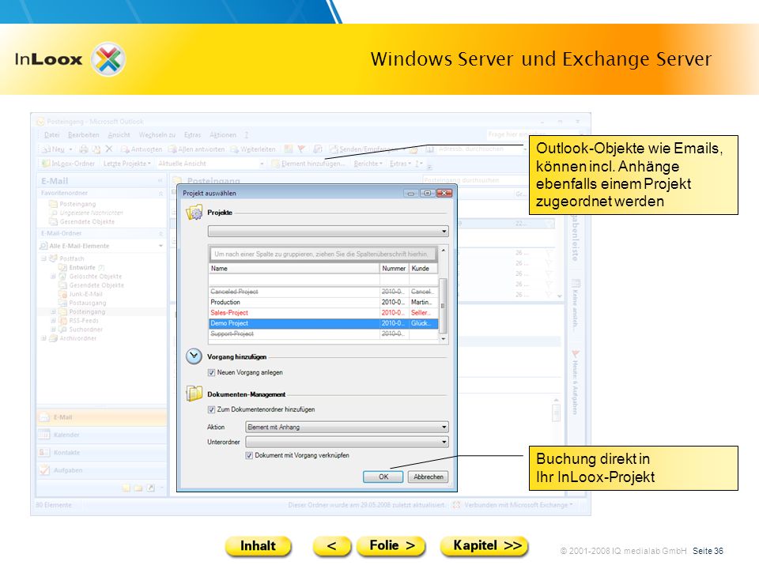Viewport: 759px width, 569px height.
Task: Go to previous slide with < button
Action: click(331, 546)
